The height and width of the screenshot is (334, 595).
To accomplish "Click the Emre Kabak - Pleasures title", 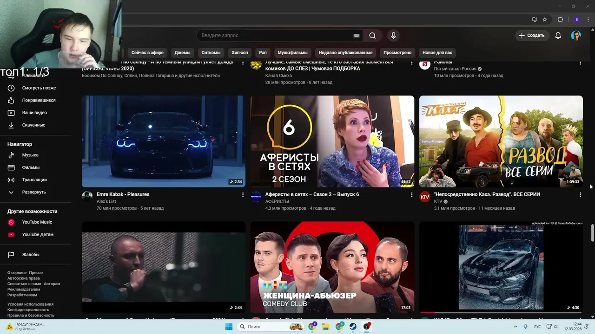I will click(123, 194).
